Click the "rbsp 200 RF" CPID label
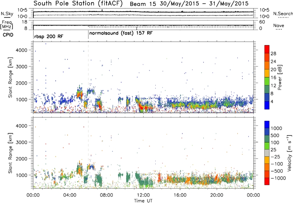The image size is (293, 203). [x=49, y=36]
